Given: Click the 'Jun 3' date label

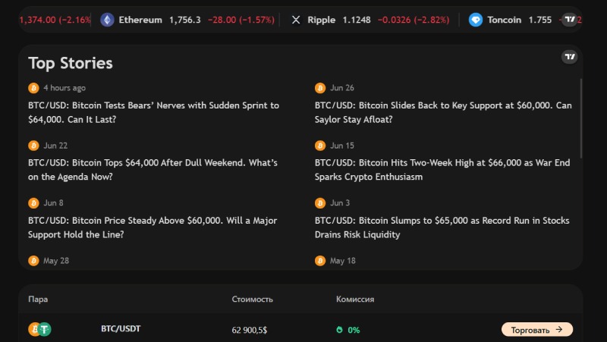Looking at the screenshot, I should point(340,203).
